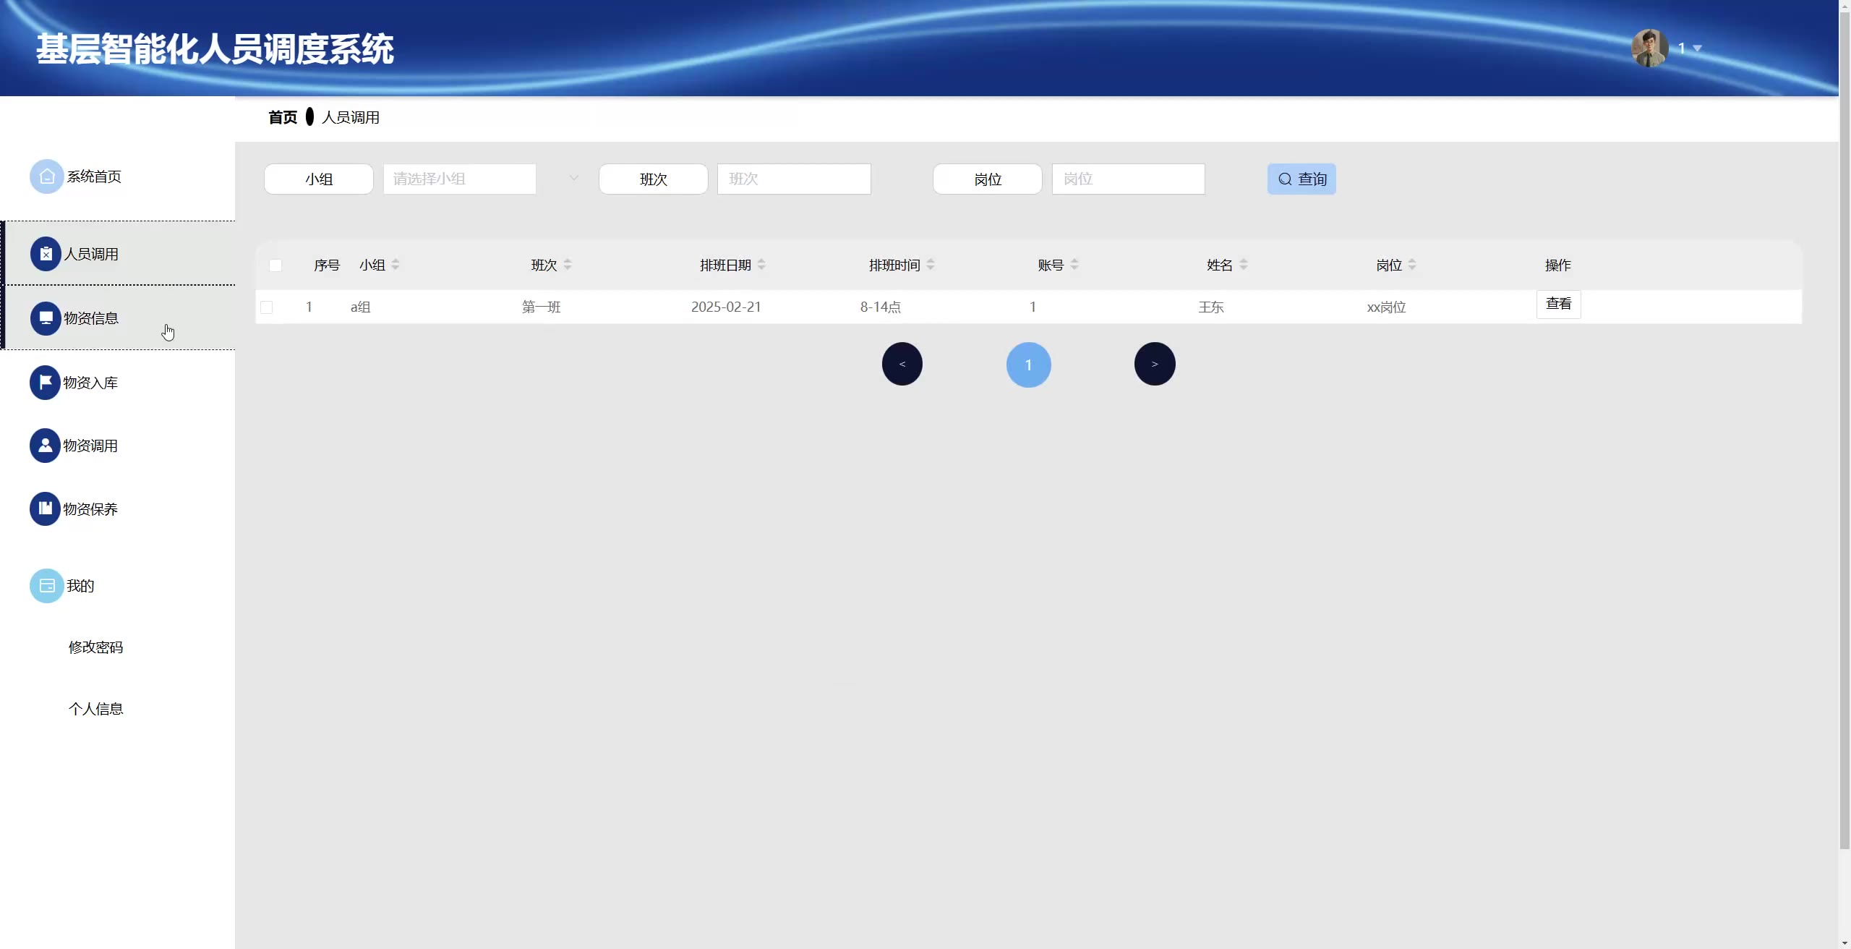Click the clipboard icon beside 人员调用
The width and height of the screenshot is (1851, 949).
point(46,254)
